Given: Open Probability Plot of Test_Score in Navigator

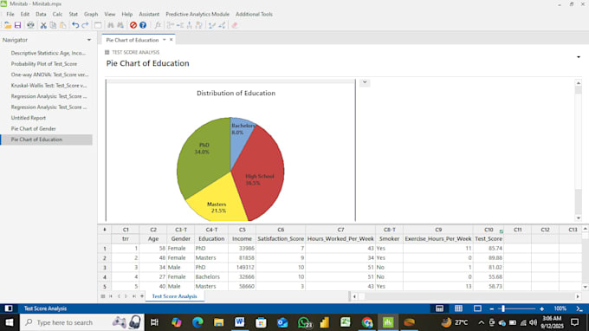Looking at the screenshot, I should pyautogui.click(x=44, y=64).
